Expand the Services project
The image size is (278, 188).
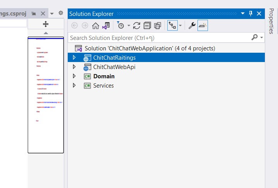[74, 85]
